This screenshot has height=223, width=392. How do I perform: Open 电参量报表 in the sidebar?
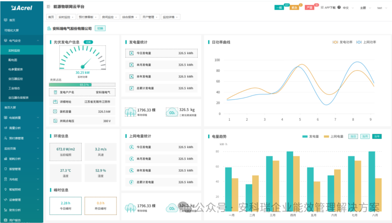pyautogui.click(x=21, y=69)
